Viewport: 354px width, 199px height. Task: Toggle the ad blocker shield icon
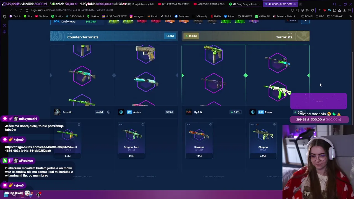(x=302, y=10)
